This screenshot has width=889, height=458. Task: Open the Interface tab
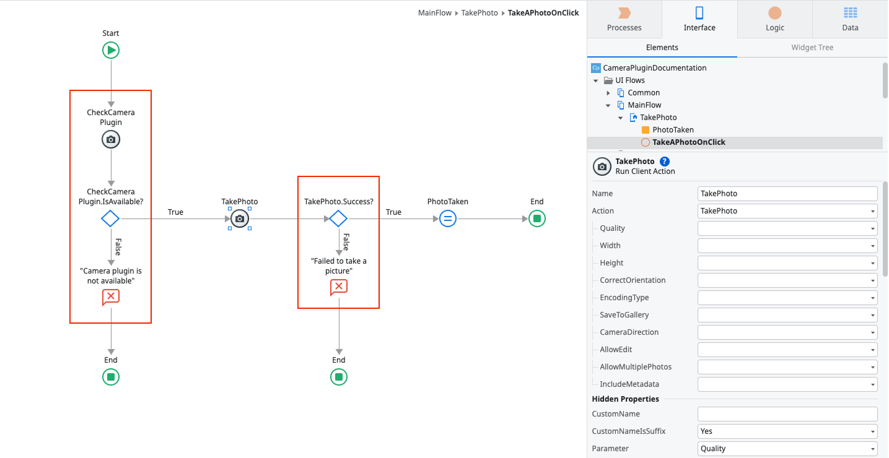tap(699, 19)
